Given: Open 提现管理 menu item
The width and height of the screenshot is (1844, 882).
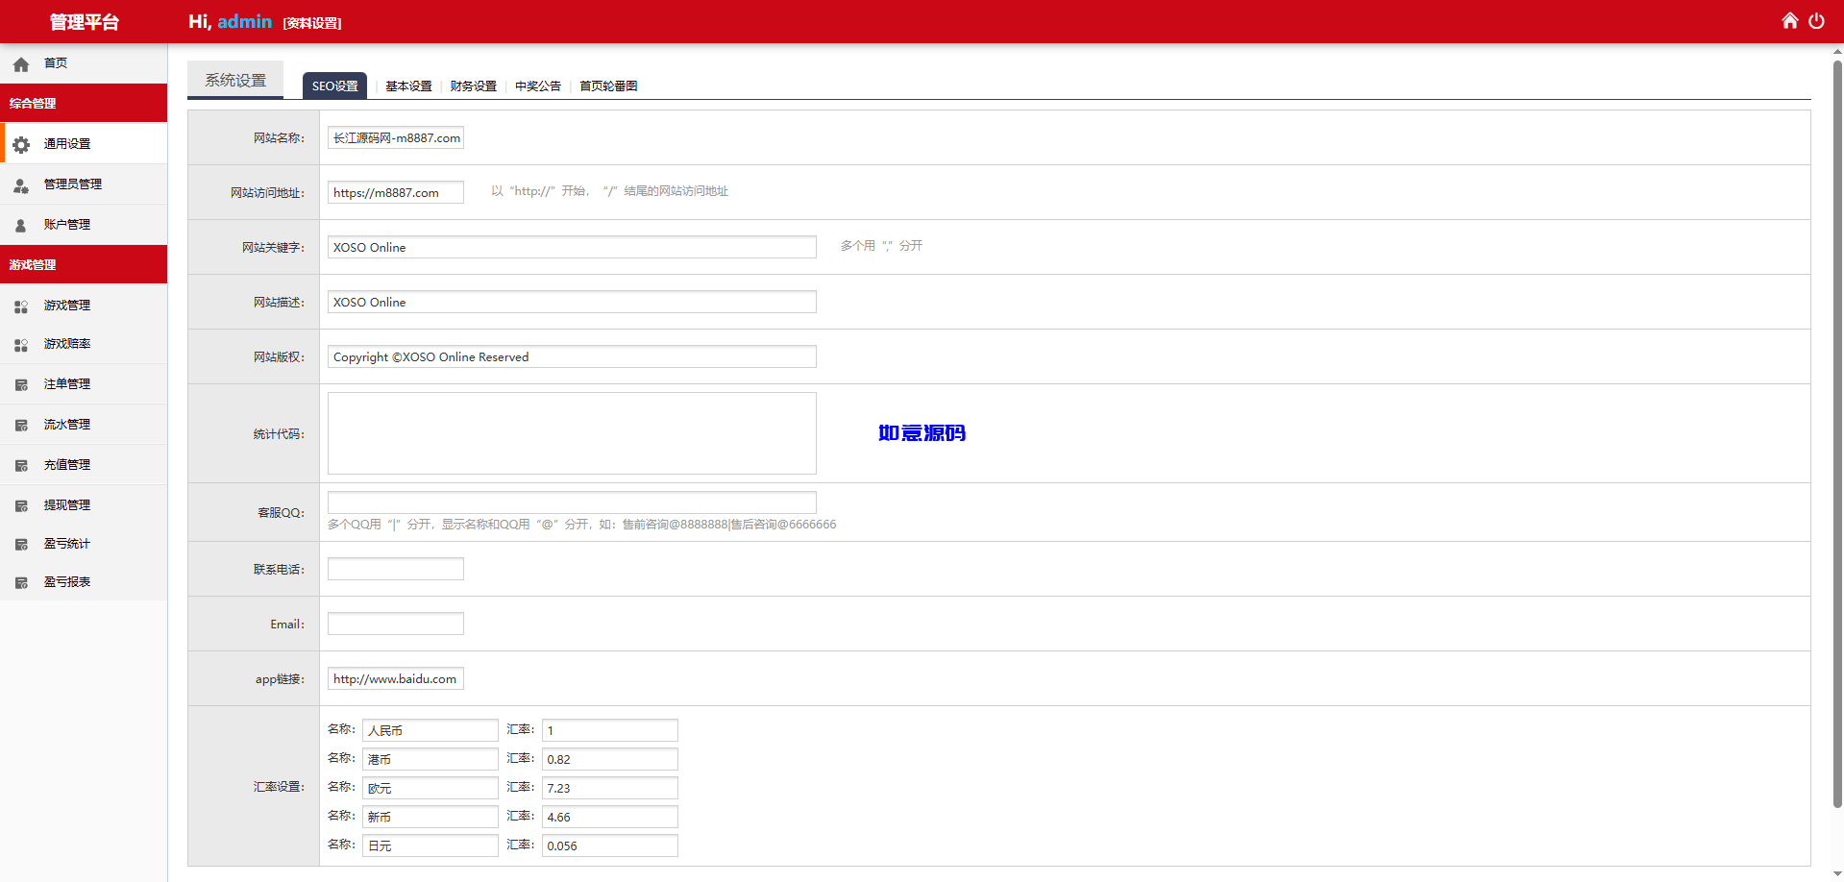Looking at the screenshot, I should click(x=84, y=504).
